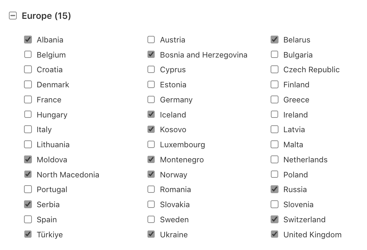Image resolution: width=367 pixels, height=250 pixels.
Task: Uncheck the Switzerland checkbox
Action: (274, 220)
